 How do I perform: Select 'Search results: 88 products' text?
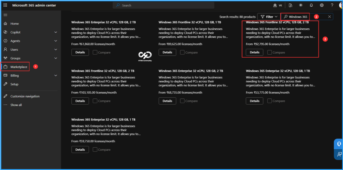pos(237,17)
